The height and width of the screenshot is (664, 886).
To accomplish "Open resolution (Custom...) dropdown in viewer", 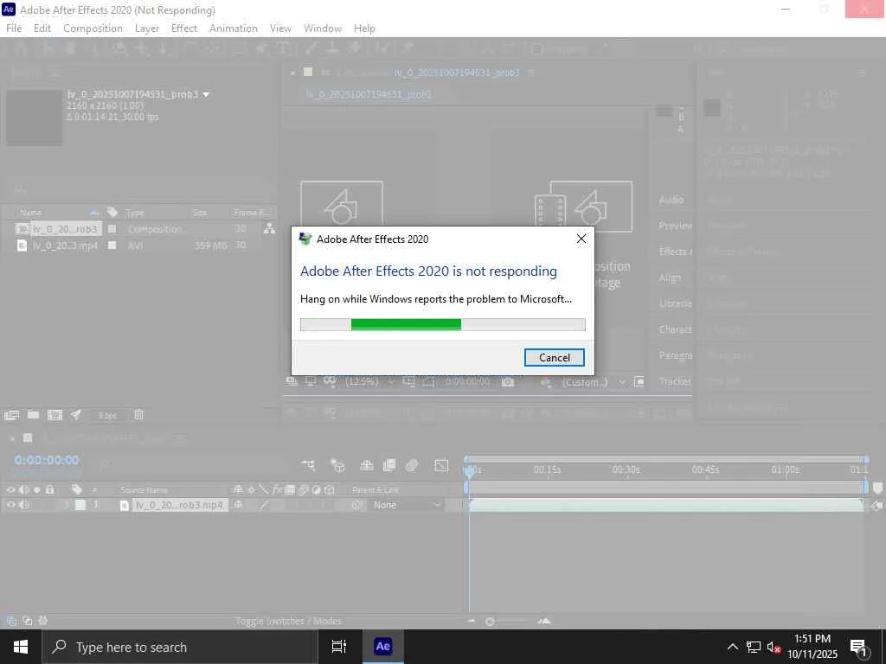I will [594, 382].
